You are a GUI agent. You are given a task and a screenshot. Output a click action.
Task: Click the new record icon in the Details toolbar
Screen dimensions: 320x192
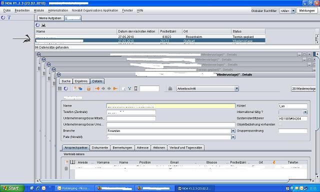(x=74, y=88)
